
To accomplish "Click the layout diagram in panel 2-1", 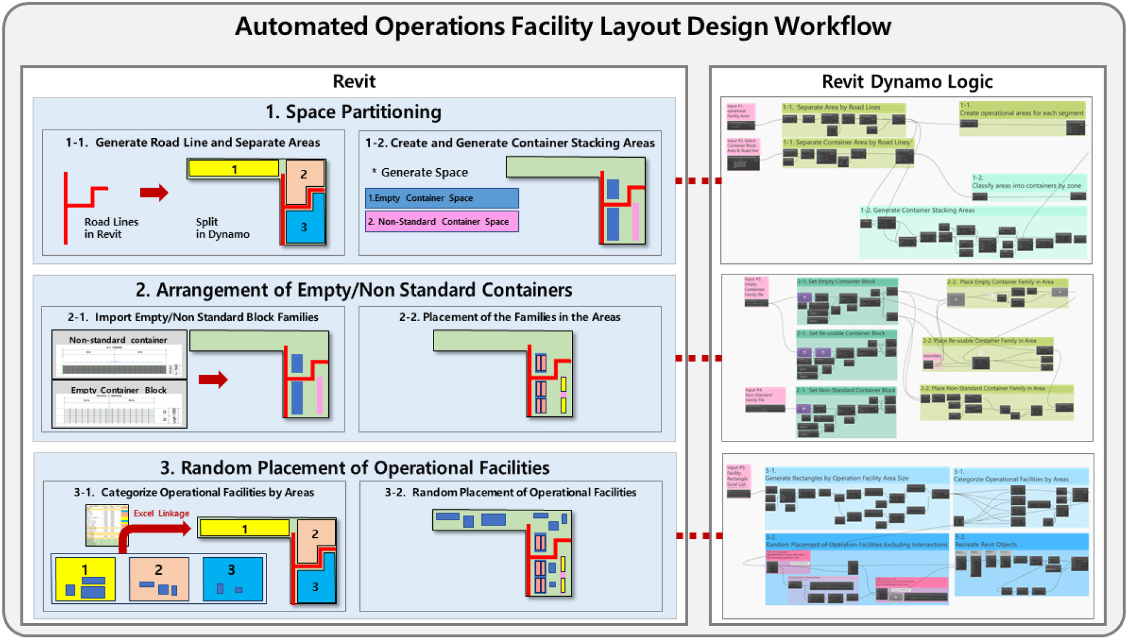I will tap(259, 374).
